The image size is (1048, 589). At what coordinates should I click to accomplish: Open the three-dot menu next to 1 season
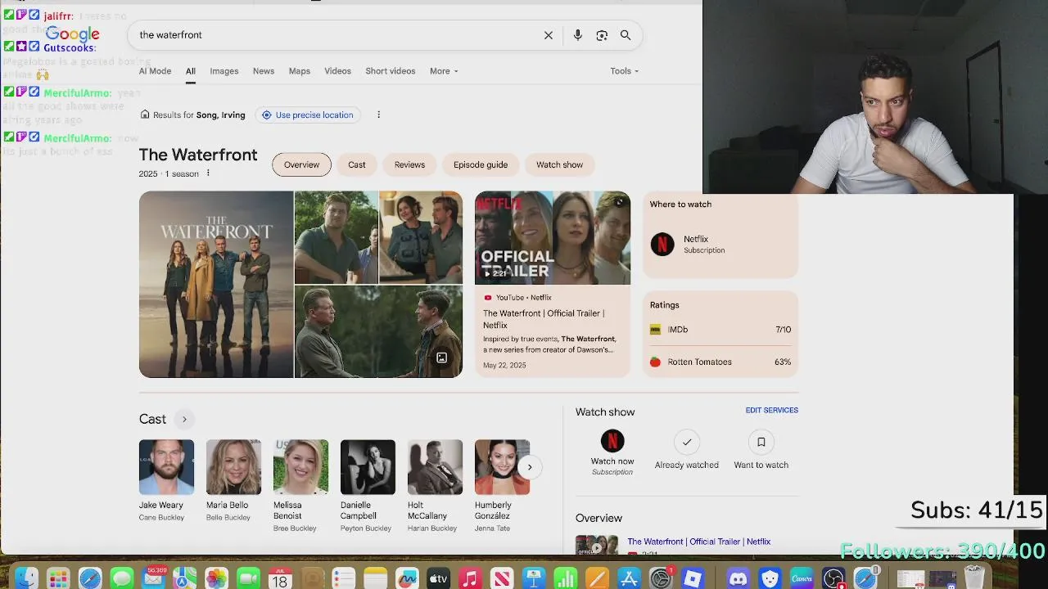coord(208,173)
